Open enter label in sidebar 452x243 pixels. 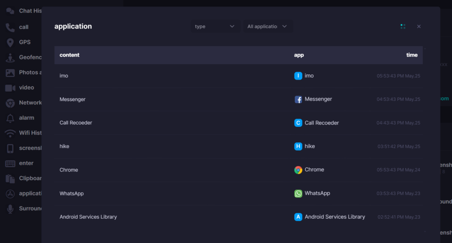coord(26,163)
